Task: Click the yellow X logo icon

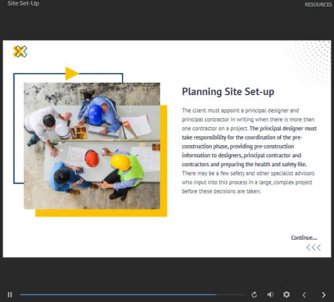Action: tap(20, 52)
